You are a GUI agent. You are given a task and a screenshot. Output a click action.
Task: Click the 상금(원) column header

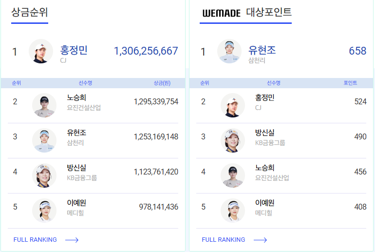[x=162, y=83]
